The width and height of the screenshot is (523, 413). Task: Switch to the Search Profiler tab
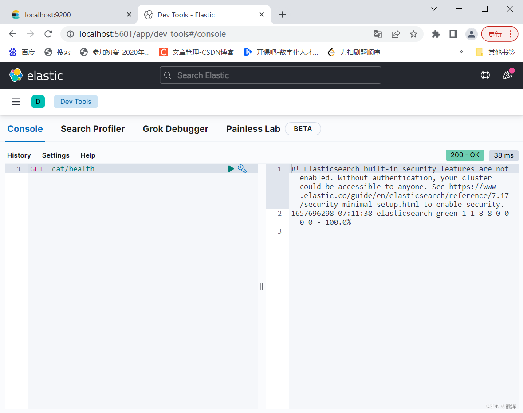[93, 129]
